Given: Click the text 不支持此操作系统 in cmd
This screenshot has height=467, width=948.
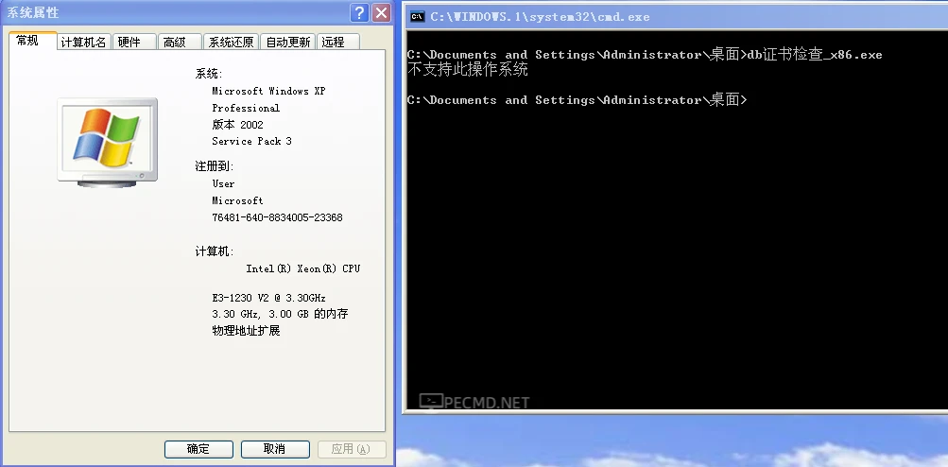Looking at the screenshot, I should (x=467, y=69).
